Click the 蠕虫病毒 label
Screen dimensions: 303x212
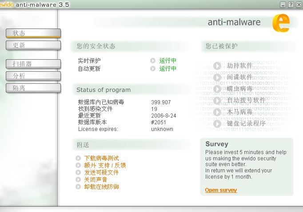click(239, 89)
